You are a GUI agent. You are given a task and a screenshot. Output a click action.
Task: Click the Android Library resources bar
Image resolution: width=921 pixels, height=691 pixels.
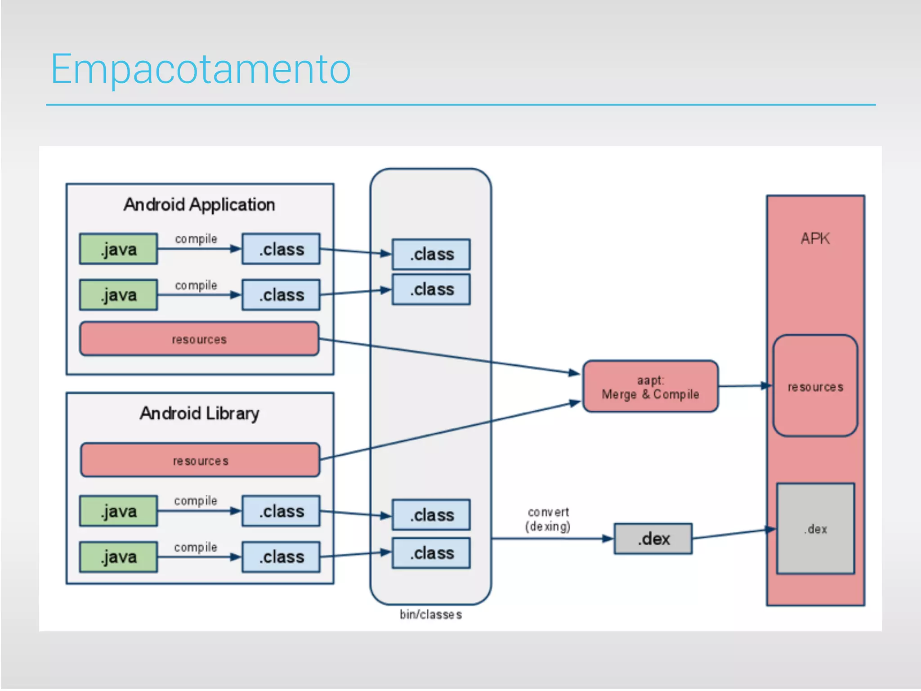click(201, 460)
